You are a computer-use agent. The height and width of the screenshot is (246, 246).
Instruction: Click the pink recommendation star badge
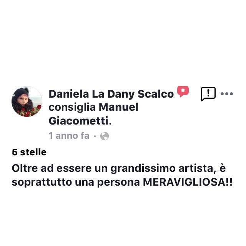183,91
